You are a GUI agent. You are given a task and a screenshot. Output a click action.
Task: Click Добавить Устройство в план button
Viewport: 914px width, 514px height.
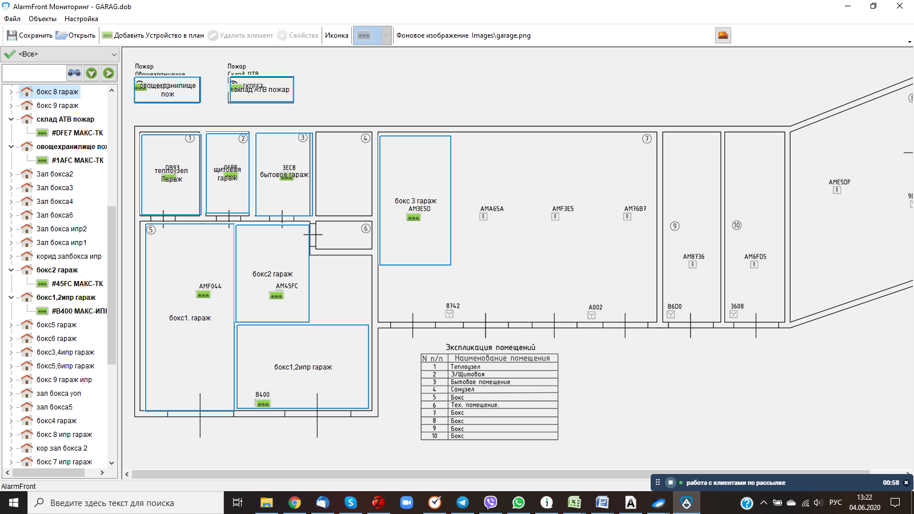pyautogui.click(x=153, y=35)
